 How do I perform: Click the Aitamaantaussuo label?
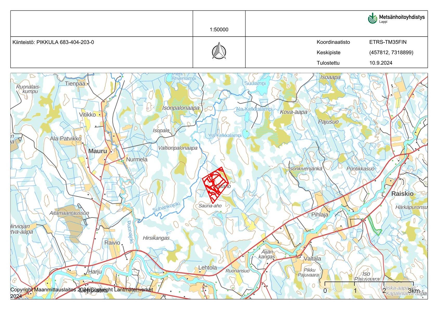69,213
